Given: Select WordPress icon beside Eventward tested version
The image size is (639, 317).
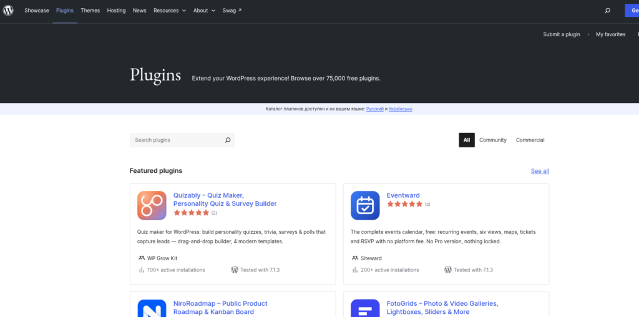Looking at the screenshot, I should pyautogui.click(x=448, y=270).
